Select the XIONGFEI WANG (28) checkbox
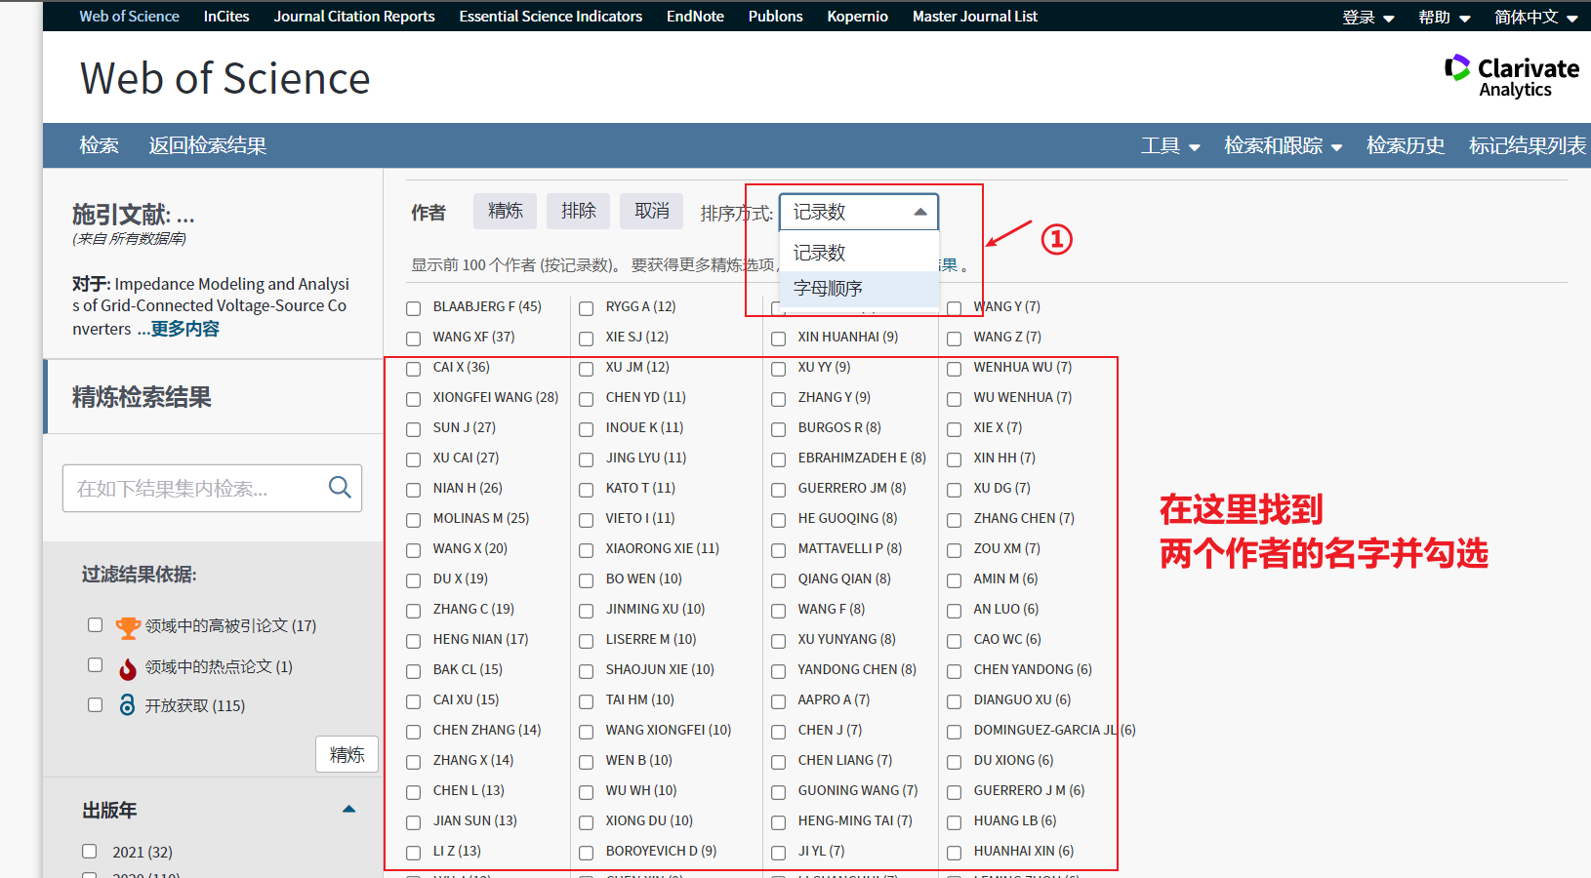The height and width of the screenshot is (878, 1591). click(x=414, y=399)
